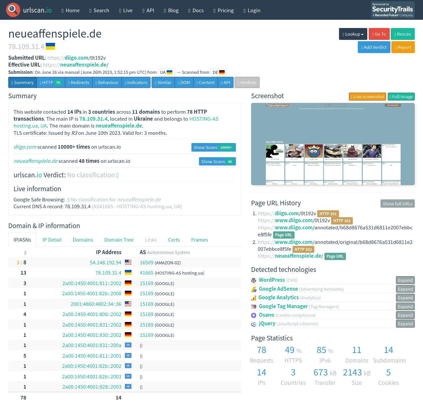
Task: Open the Full Image button
Action: 401,97
